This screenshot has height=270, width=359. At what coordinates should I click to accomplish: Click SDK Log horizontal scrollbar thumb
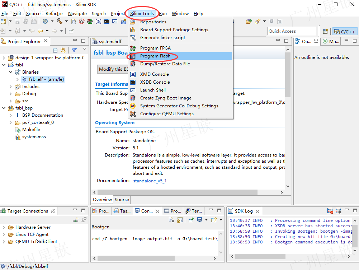[x=260, y=256]
